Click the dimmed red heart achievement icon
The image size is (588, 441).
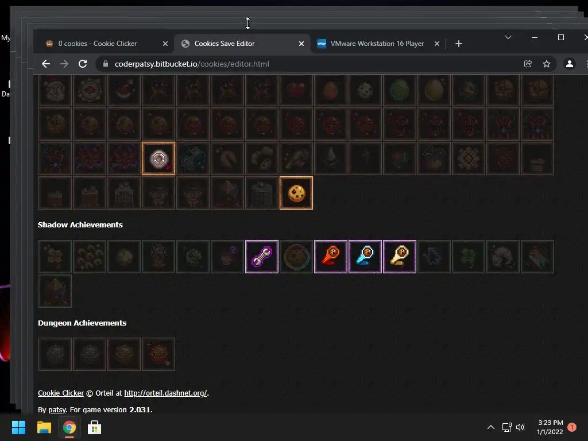(x=296, y=90)
